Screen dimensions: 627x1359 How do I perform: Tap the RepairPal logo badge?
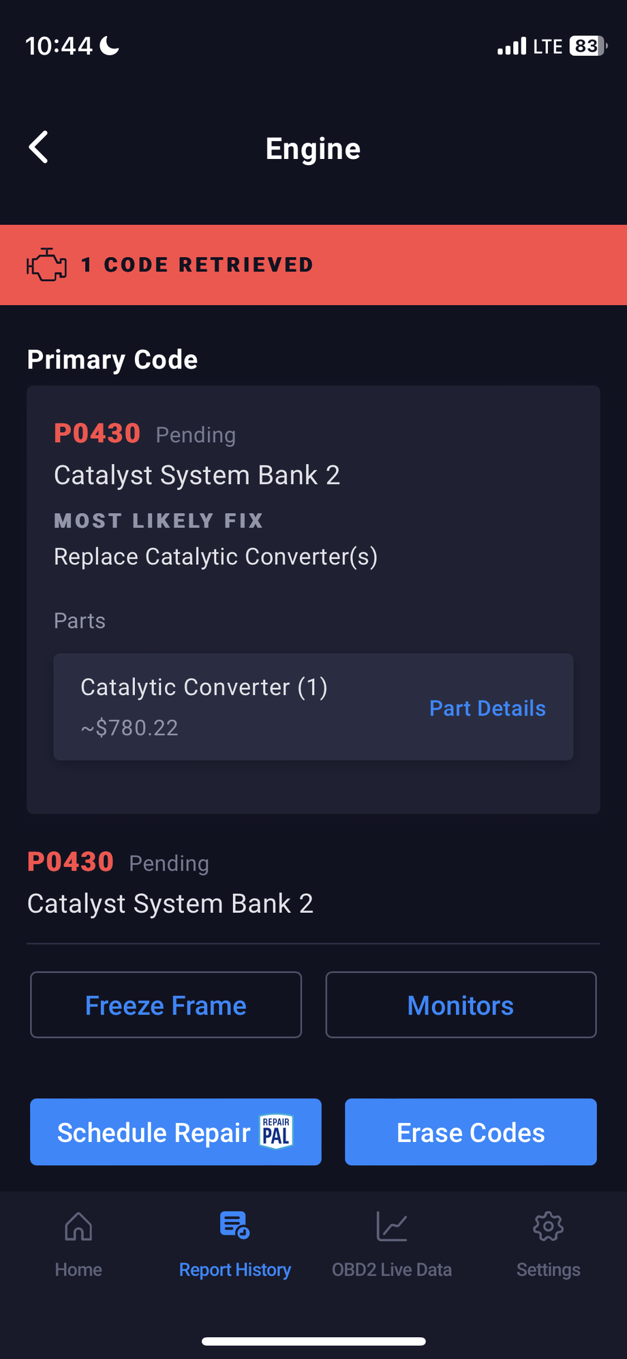pyautogui.click(x=277, y=1132)
